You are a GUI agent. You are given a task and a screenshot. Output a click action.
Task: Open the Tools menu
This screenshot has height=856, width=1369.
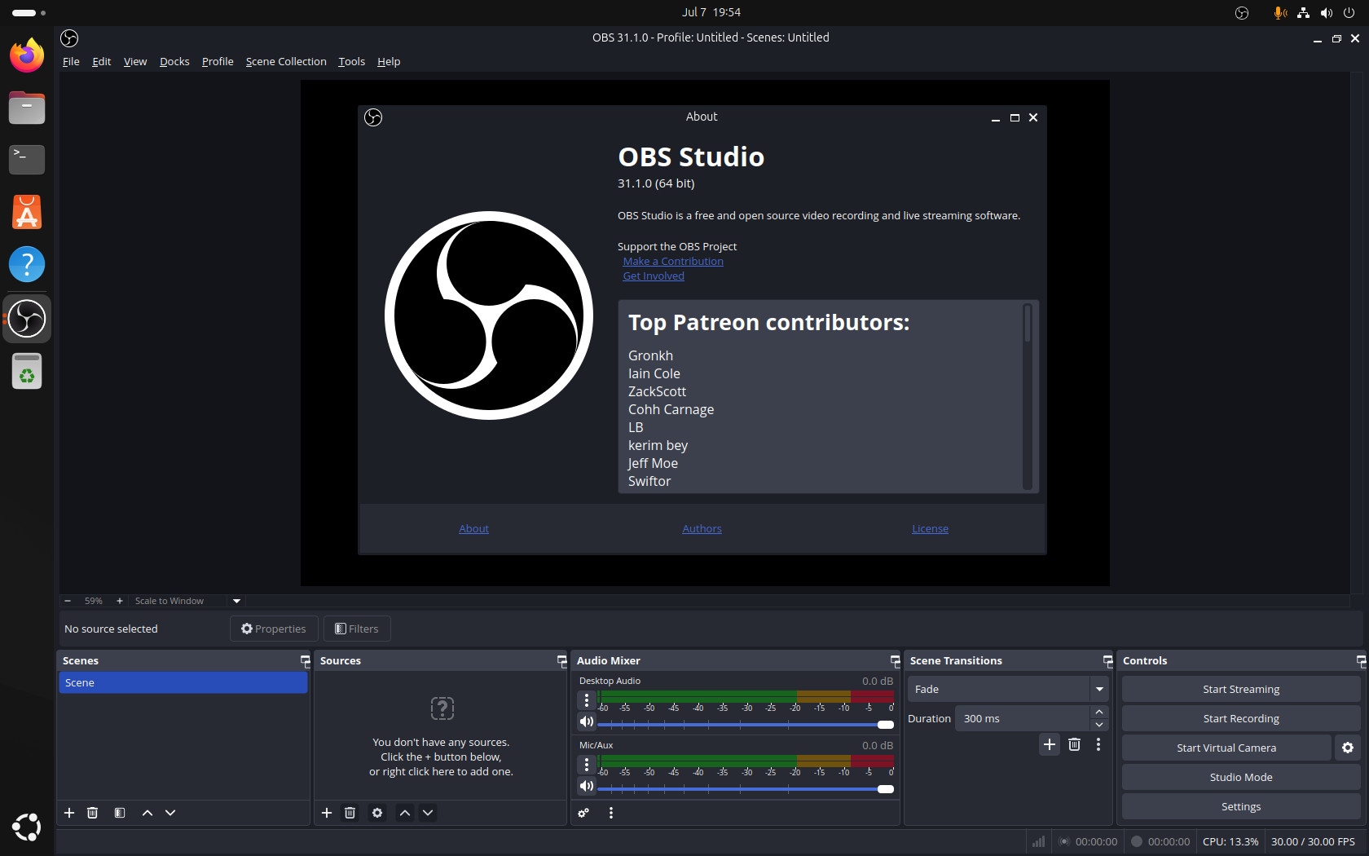pyautogui.click(x=351, y=61)
